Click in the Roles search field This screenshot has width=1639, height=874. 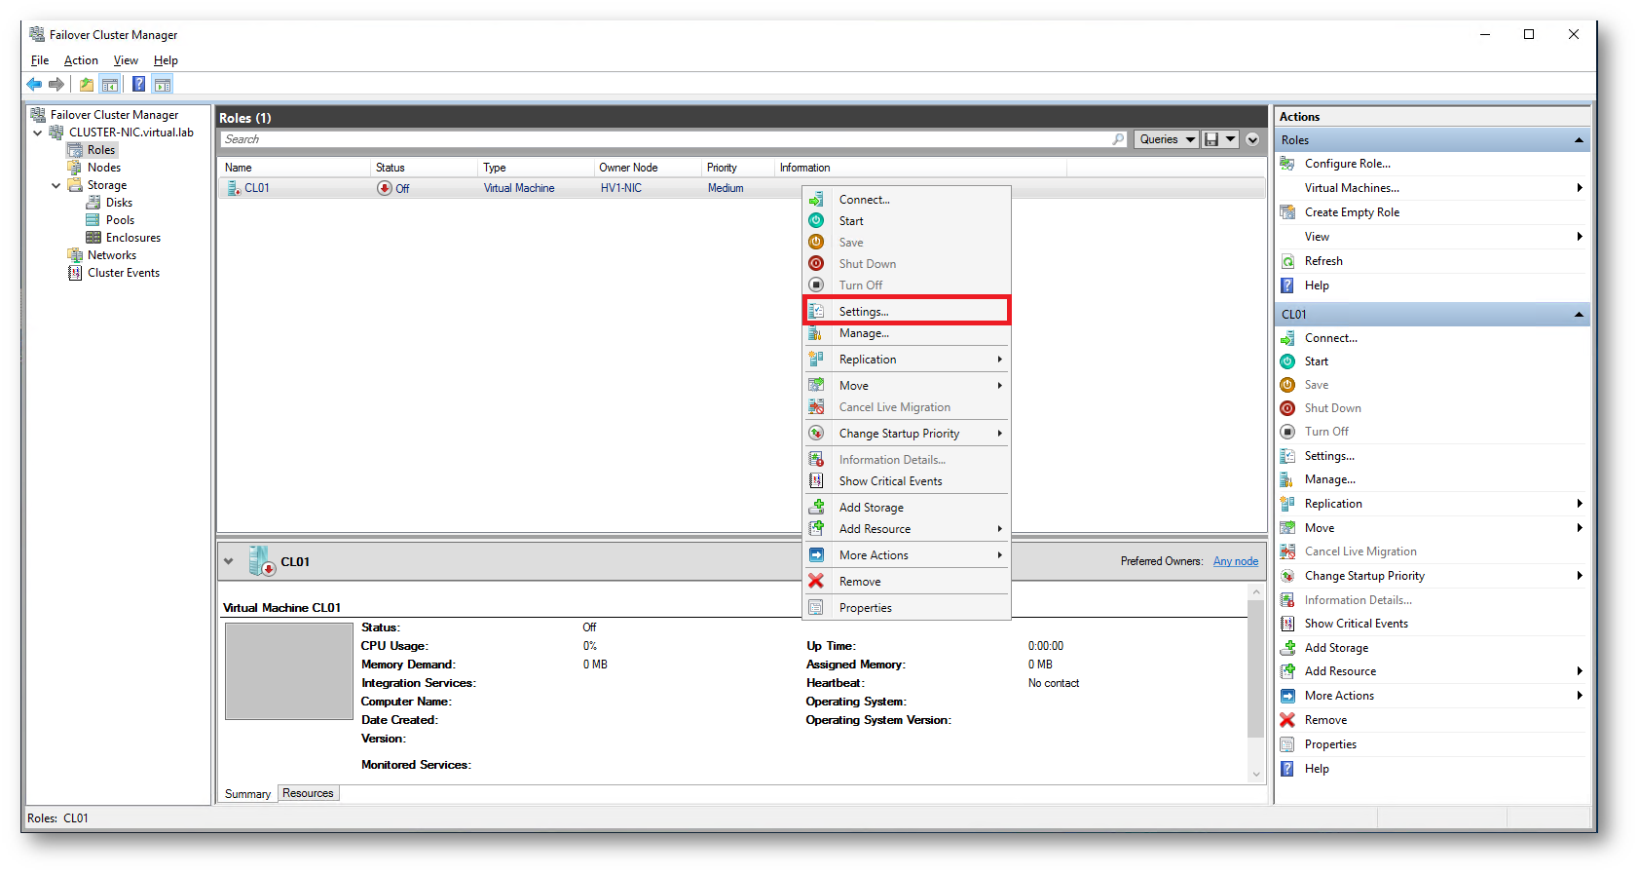coord(666,139)
